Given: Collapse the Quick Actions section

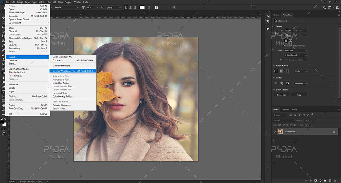Looking at the screenshot, I should (274, 90).
